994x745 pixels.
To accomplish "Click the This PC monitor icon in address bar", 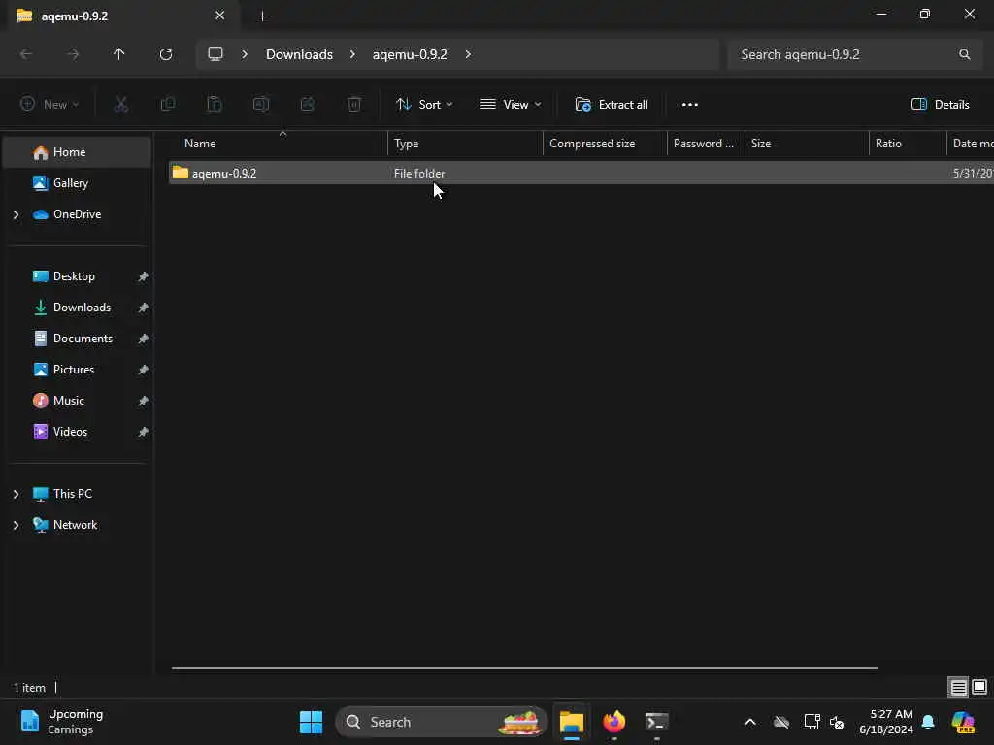I will point(215,54).
